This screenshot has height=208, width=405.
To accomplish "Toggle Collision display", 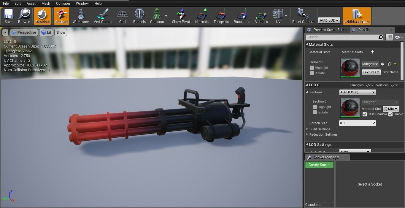I will coord(157,16).
